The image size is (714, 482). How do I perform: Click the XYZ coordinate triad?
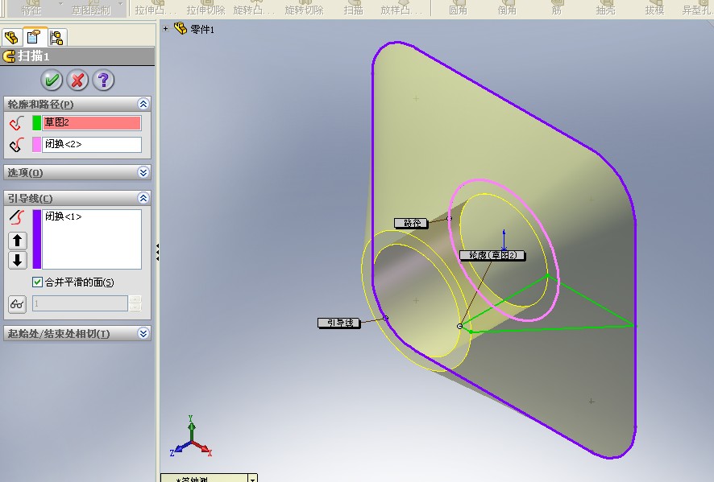tap(191, 437)
